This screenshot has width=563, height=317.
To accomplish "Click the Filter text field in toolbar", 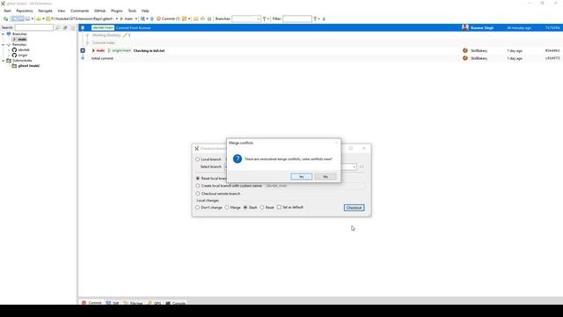I will [297, 18].
